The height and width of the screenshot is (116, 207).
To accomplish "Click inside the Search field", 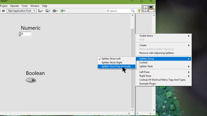I will pos(120,11).
